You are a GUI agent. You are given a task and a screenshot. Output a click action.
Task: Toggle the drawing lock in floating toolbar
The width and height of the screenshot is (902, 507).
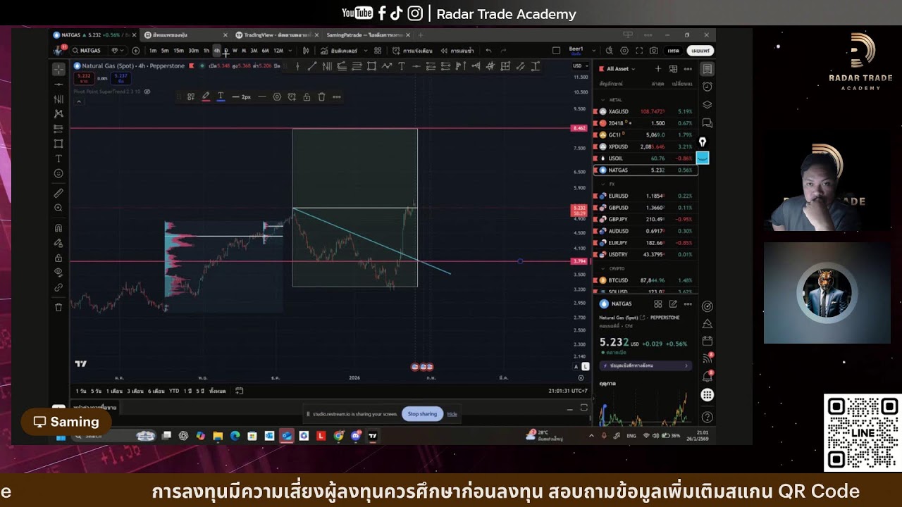tap(307, 96)
